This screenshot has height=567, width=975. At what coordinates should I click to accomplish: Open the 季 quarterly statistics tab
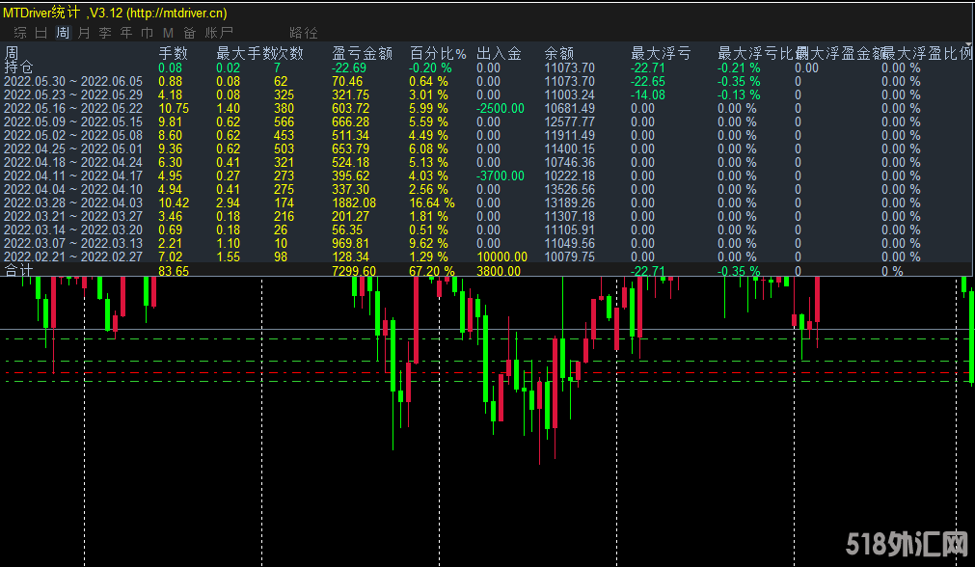105,33
